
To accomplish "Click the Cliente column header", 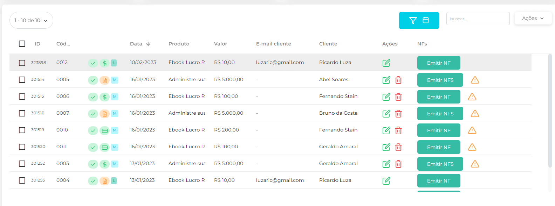I will 328,44.
